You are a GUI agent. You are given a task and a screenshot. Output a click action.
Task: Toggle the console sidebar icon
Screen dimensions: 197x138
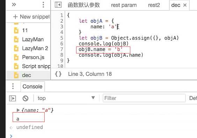[13, 98]
